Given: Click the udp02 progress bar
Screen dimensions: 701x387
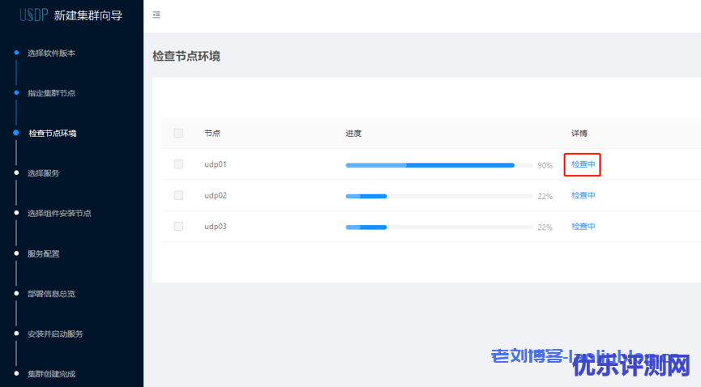Looking at the screenshot, I should point(438,196).
